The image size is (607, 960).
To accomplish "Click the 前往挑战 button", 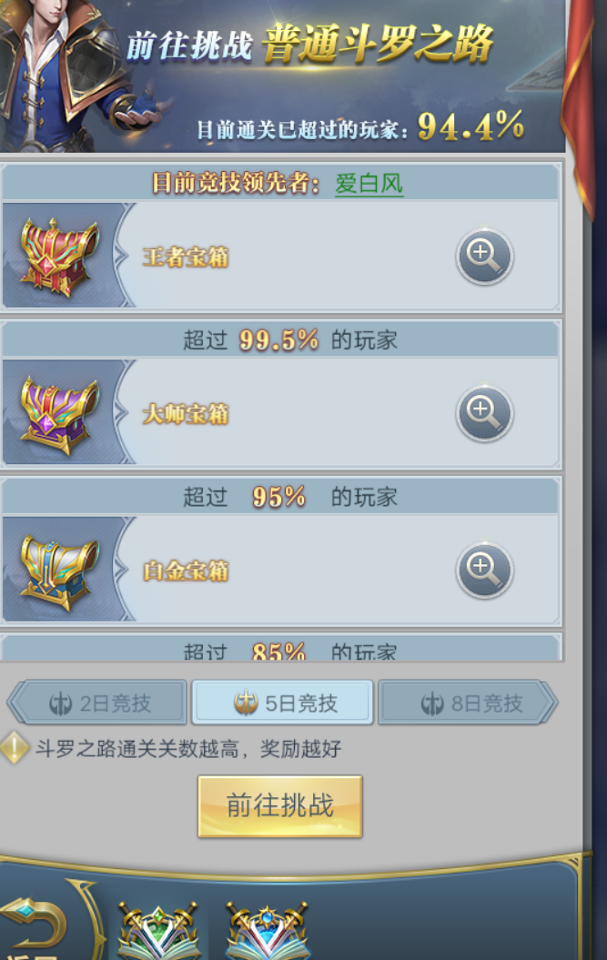I will pyautogui.click(x=280, y=805).
